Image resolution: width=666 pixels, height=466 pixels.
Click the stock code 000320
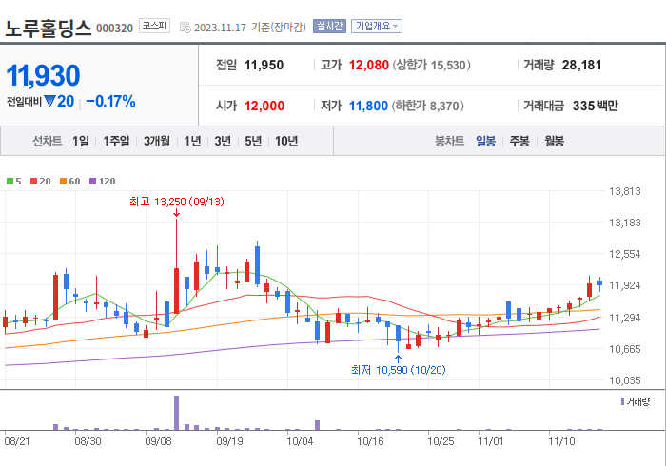pyautogui.click(x=115, y=29)
